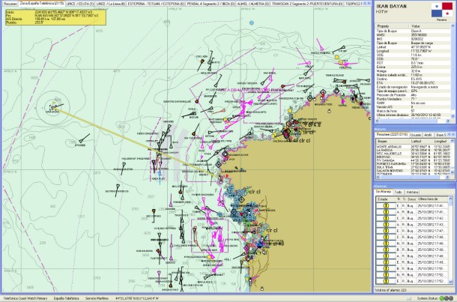Click the IMO property row
This screenshot has height=302, width=457.
click(414, 39)
